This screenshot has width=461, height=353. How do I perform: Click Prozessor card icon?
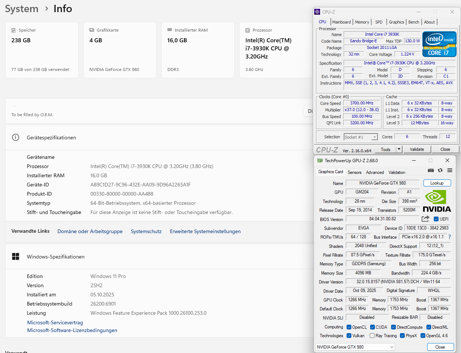248,30
